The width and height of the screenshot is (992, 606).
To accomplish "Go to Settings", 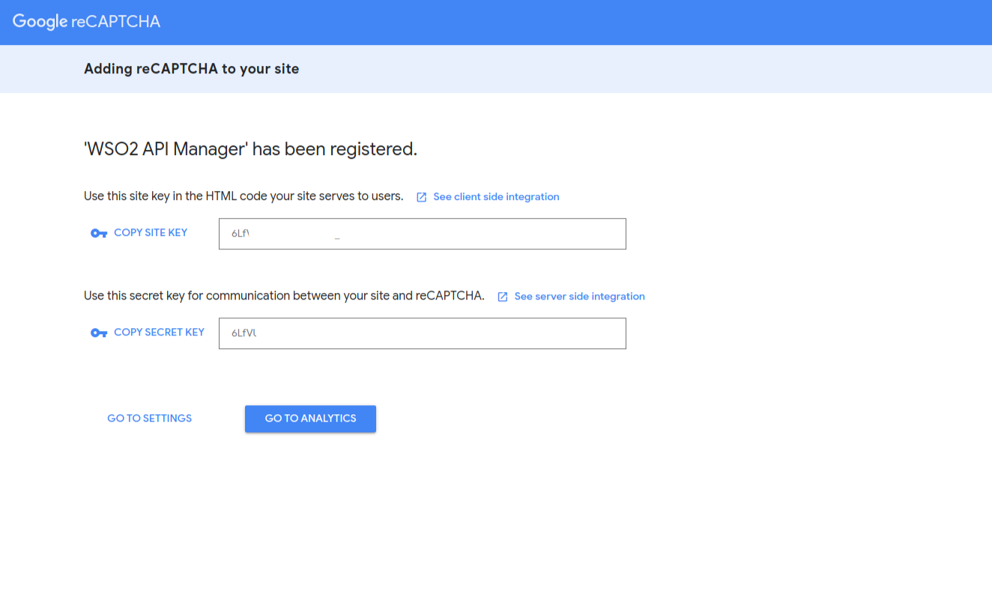I will pyautogui.click(x=149, y=419).
